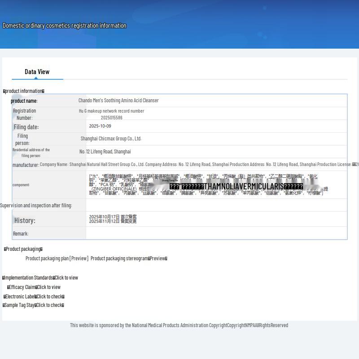
Task: Select the residential address No. 12 Lifeng Road, Shanghai
Action: pyautogui.click(x=105, y=152)
